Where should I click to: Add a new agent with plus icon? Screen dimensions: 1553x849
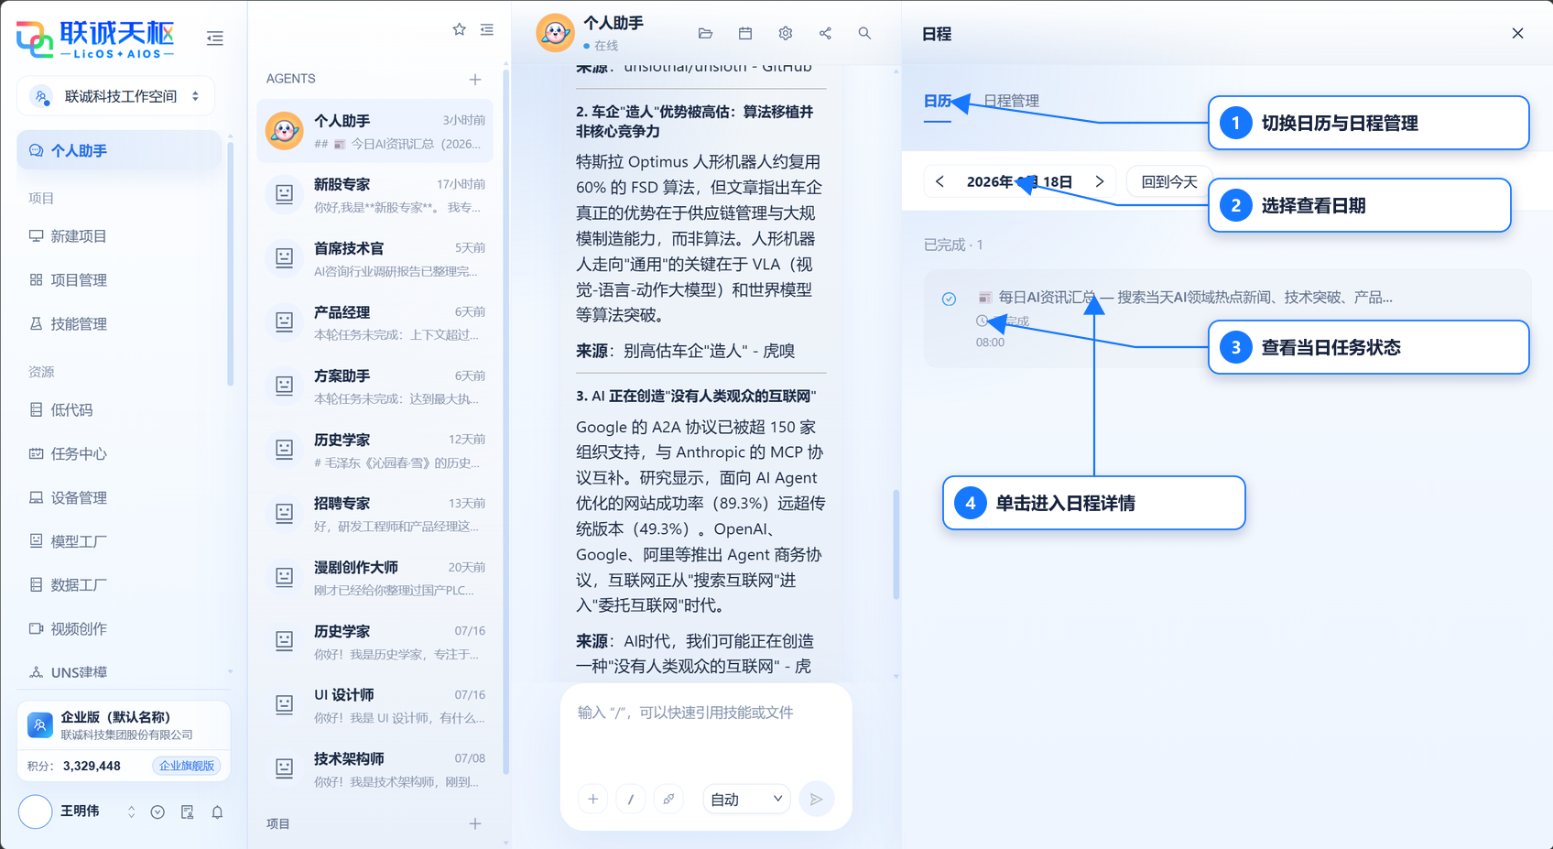[x=475, y=80]
